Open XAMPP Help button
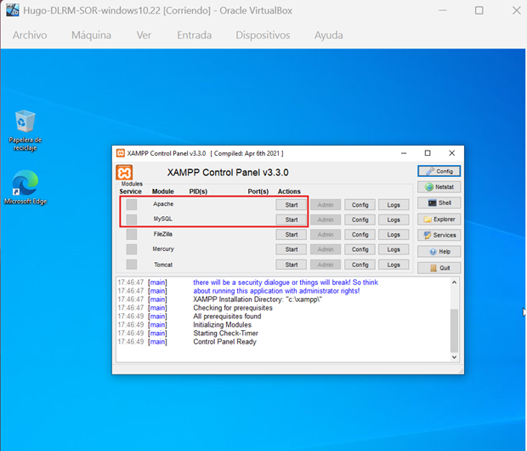527x451 pixels. click(x=439, y=252)
